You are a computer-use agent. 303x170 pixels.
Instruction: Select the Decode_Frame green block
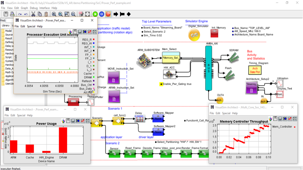coord(147,153)
